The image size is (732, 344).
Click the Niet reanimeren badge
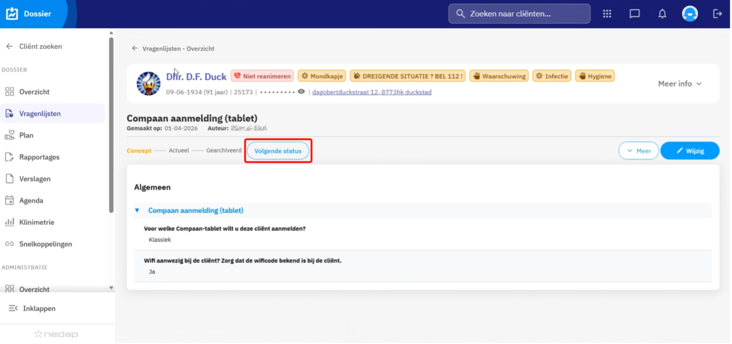(x=262, y=76)
